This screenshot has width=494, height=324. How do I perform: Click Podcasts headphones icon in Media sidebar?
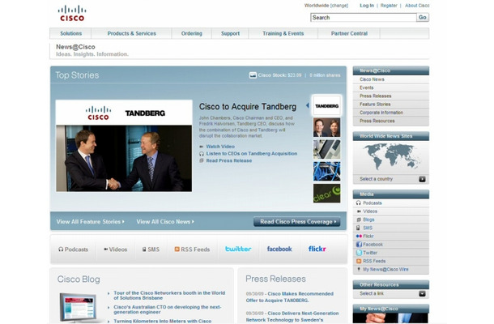pyautogui.click(x=358, y=203)
